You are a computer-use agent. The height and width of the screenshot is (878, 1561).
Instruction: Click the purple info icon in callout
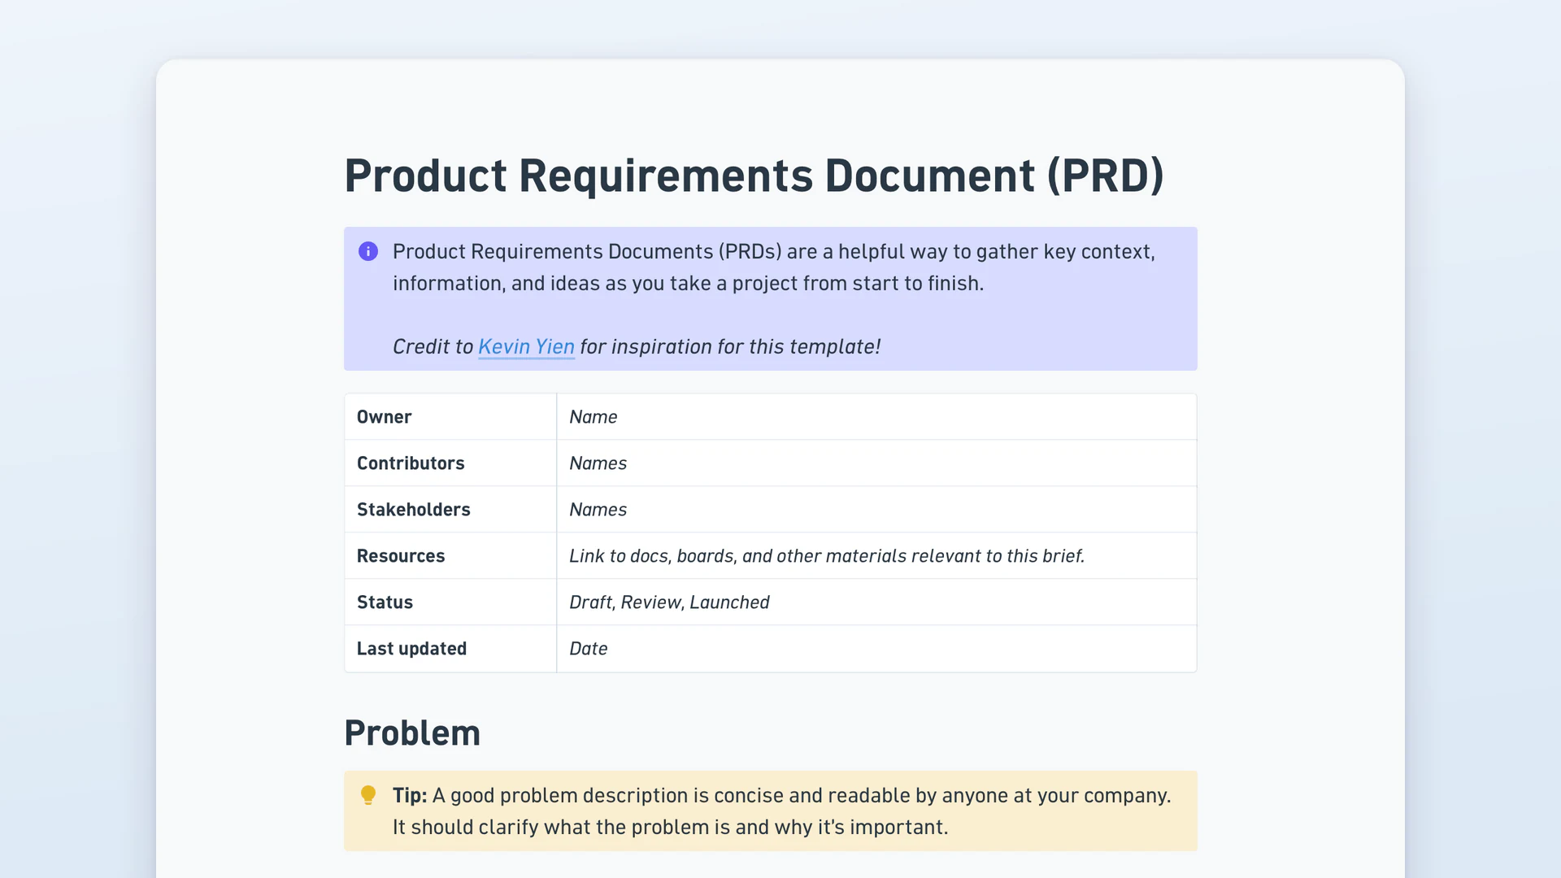[x=368, y=251]
